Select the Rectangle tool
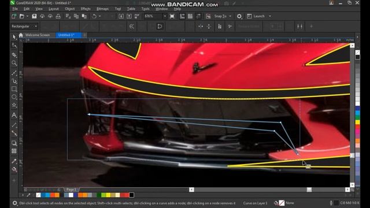The width and height of the screenshot is (370, 208). click(x=14, y=89)
